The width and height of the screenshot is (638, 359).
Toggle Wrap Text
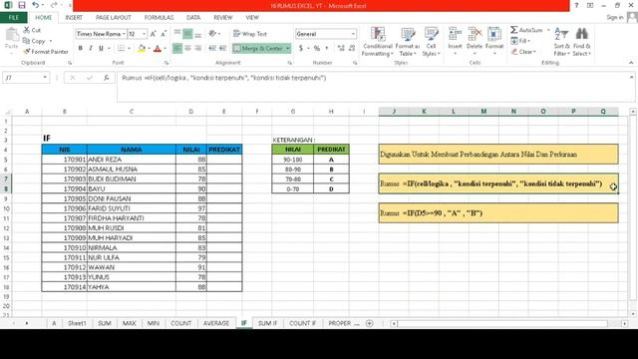250,34
